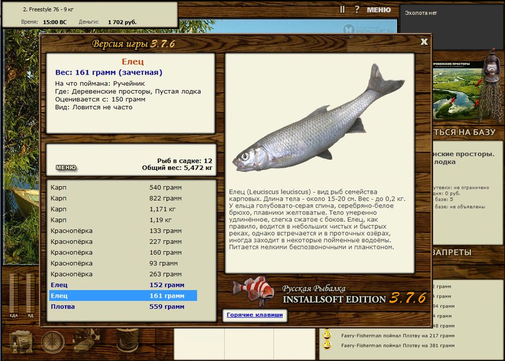Open the МЕНЮ button in the keepnet panel

tap(66, 167)
